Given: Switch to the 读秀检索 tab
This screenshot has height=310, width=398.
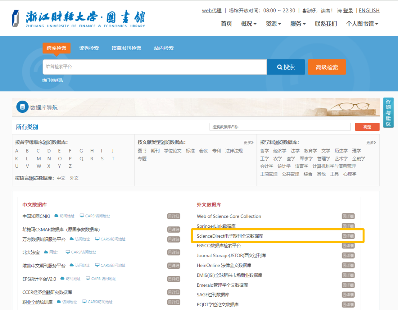Looking at the screenshot, I should click(x=89, y=48).
